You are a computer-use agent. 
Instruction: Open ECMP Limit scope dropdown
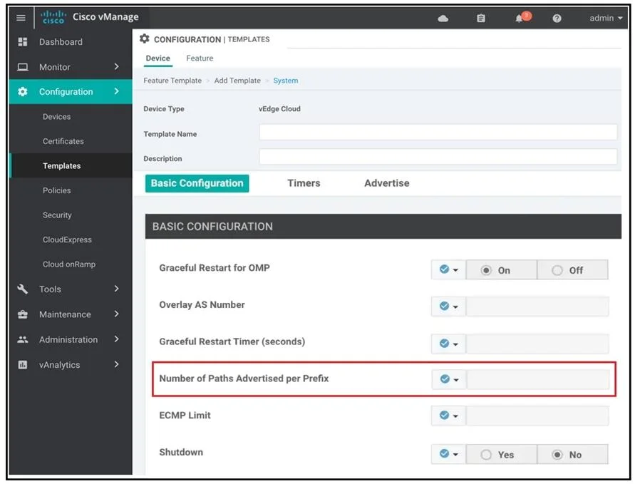click(448, 416)
